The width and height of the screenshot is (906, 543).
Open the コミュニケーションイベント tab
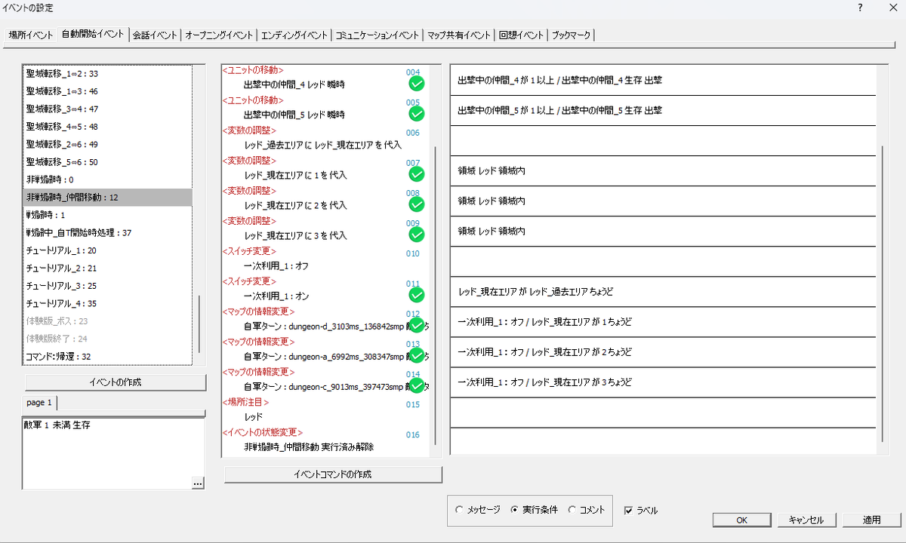[377, 35]
